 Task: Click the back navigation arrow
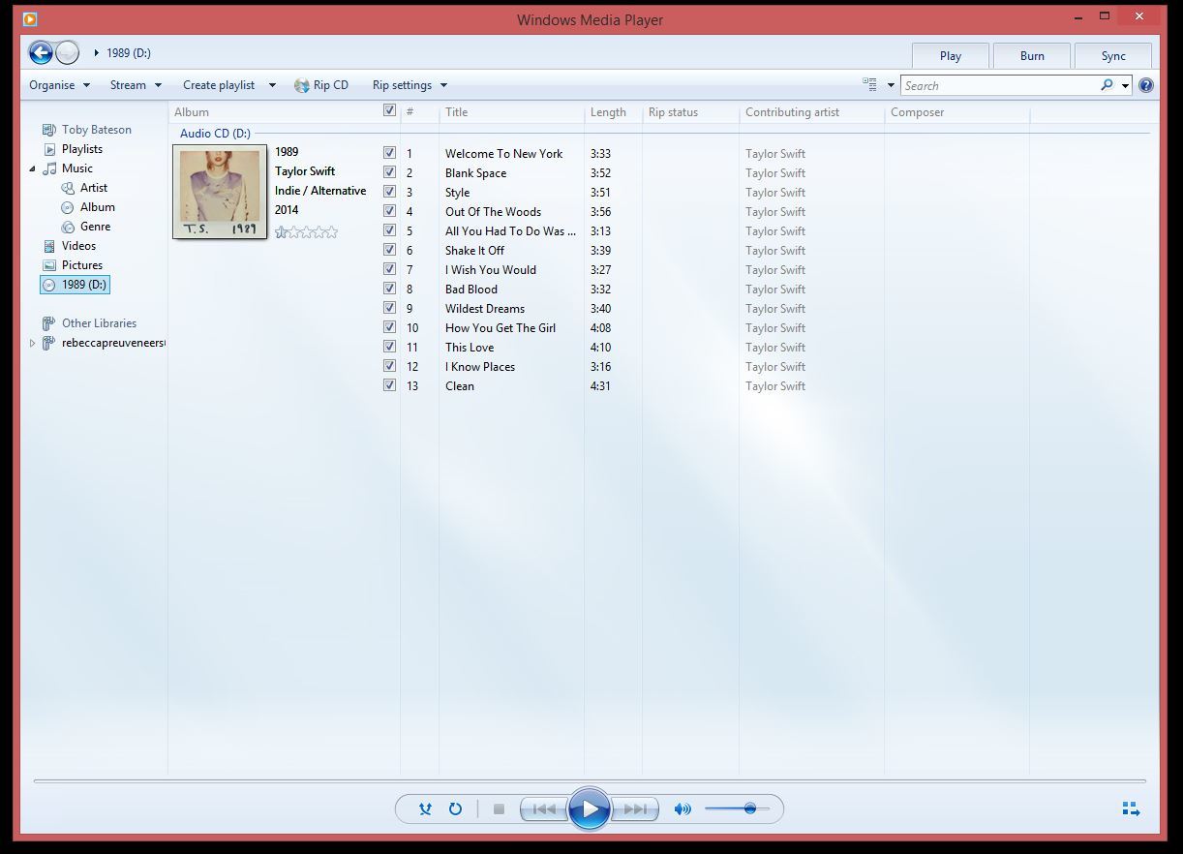tap(41, 53)
